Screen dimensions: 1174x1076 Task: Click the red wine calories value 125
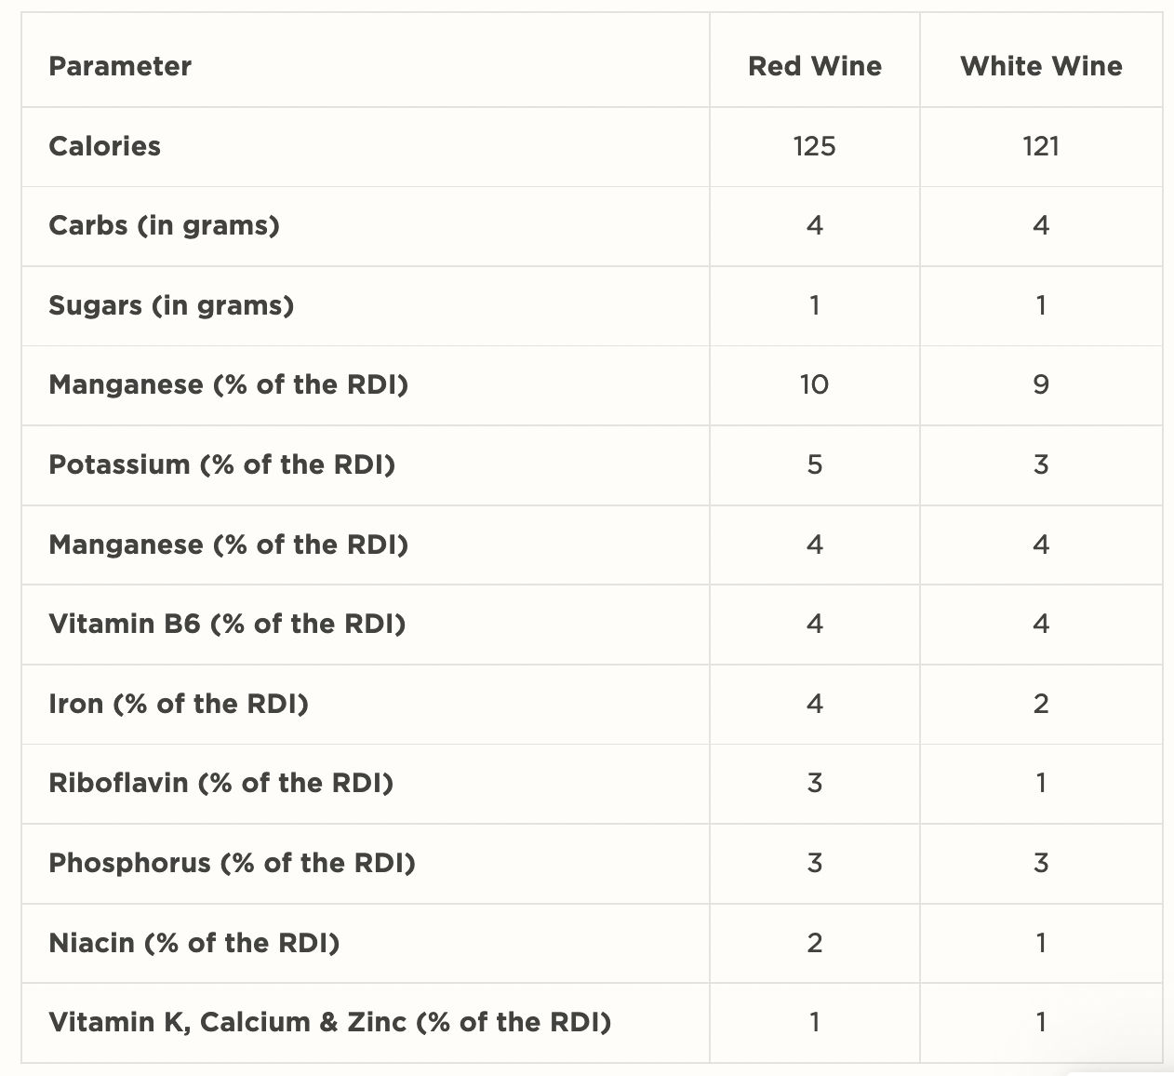click(815, 146)
